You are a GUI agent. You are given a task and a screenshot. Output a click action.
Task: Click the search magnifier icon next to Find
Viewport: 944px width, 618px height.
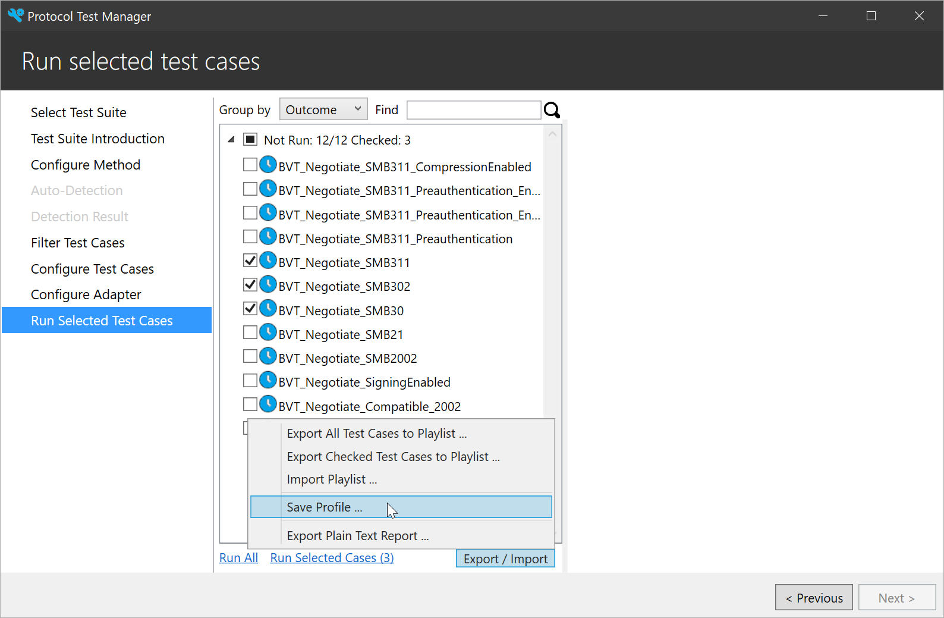tap(552, 110)
